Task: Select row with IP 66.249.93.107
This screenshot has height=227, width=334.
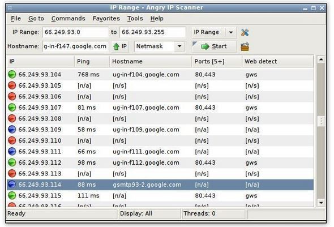Action: point(160,108)
